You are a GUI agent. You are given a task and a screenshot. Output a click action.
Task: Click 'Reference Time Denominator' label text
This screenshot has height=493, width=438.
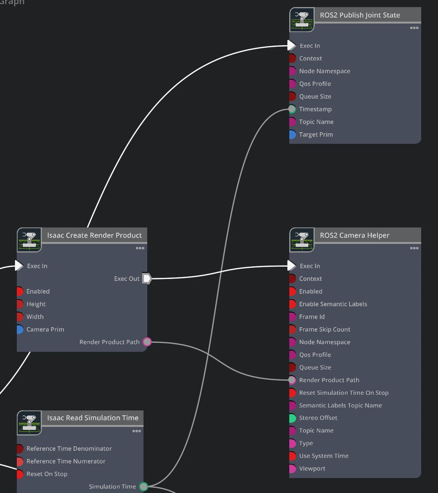pos(69,449)
